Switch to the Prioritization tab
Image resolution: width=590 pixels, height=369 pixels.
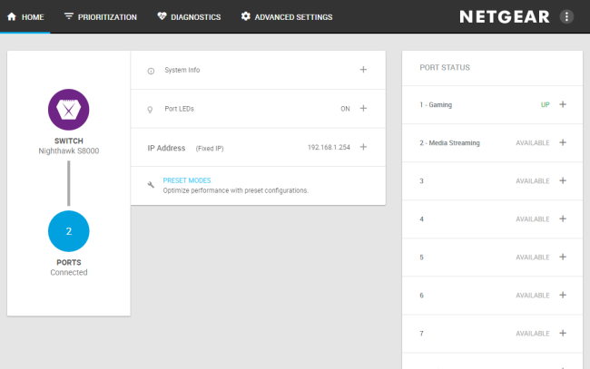[101, 17]
